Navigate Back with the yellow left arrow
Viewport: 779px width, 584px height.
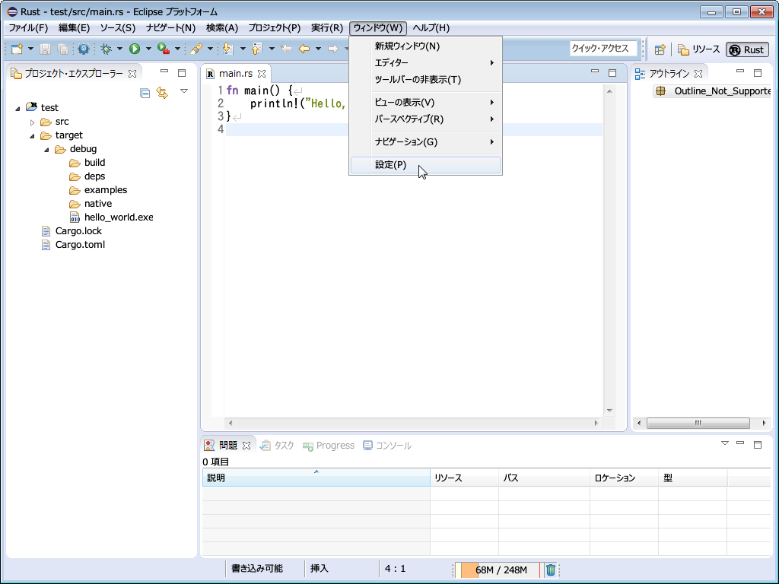[x=304, y=49]
